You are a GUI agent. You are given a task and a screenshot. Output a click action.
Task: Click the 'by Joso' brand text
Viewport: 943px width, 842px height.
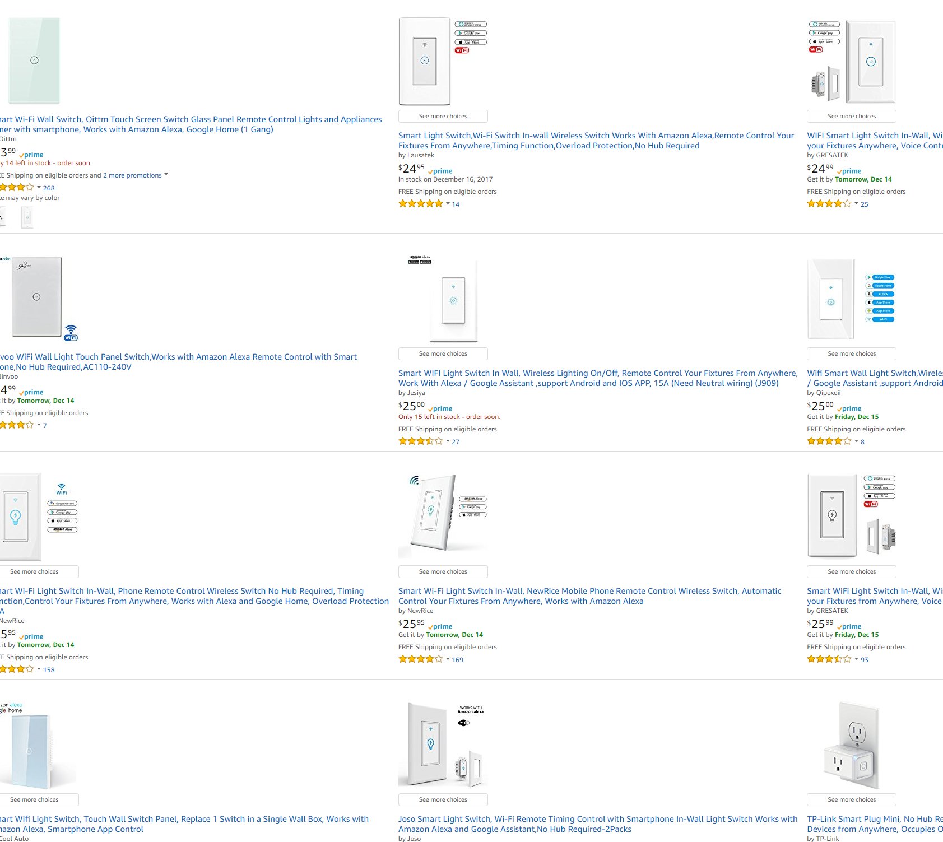(410, 838)
